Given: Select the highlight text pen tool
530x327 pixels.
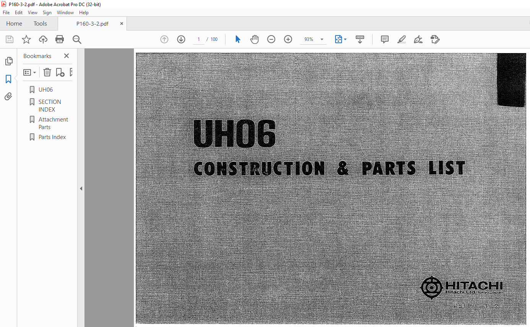Looking at the screenshot, I should pyautogui.click(x=402, y=39).
